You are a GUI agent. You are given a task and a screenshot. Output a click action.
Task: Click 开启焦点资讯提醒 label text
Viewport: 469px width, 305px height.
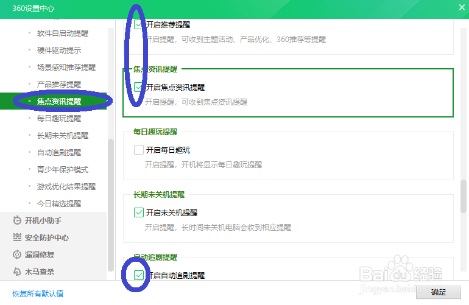point(175,87)
